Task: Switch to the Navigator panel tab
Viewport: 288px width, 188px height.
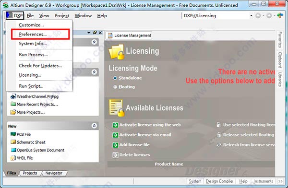Action: (x=54, y=173)
